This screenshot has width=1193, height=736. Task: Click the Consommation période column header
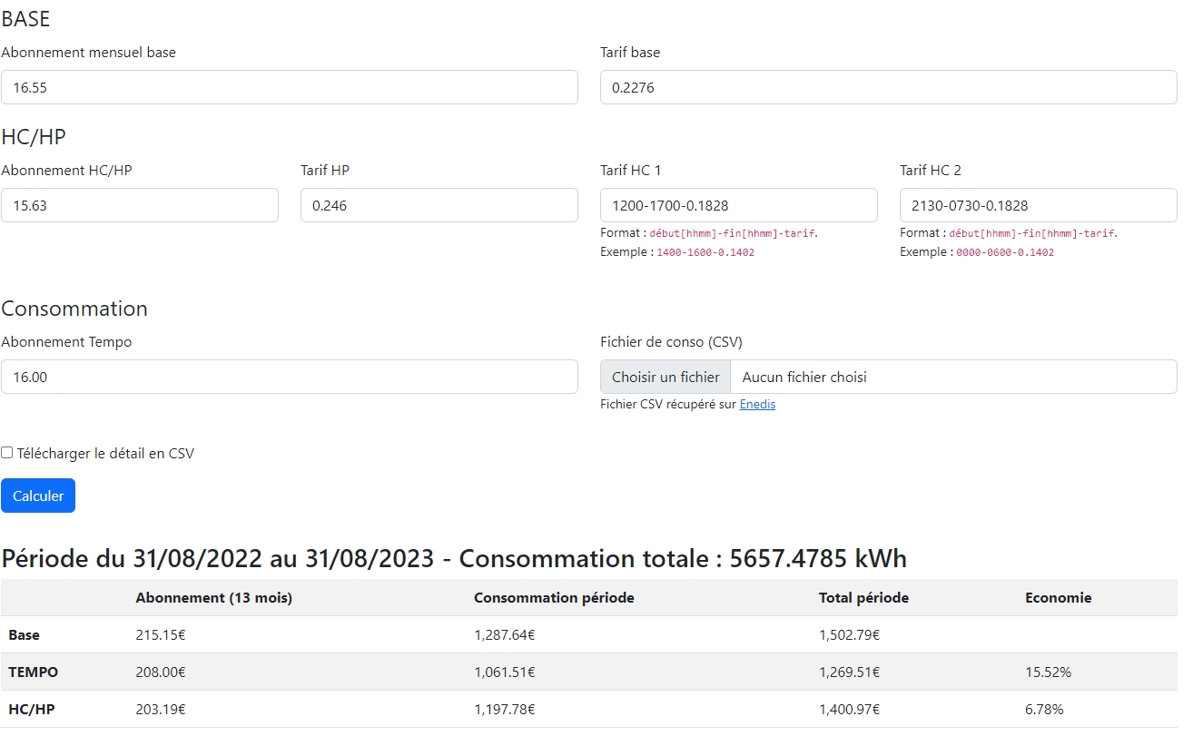pos(554,598)
